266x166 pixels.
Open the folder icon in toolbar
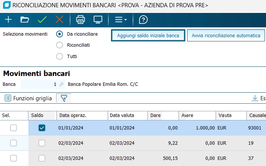[25, 19]
